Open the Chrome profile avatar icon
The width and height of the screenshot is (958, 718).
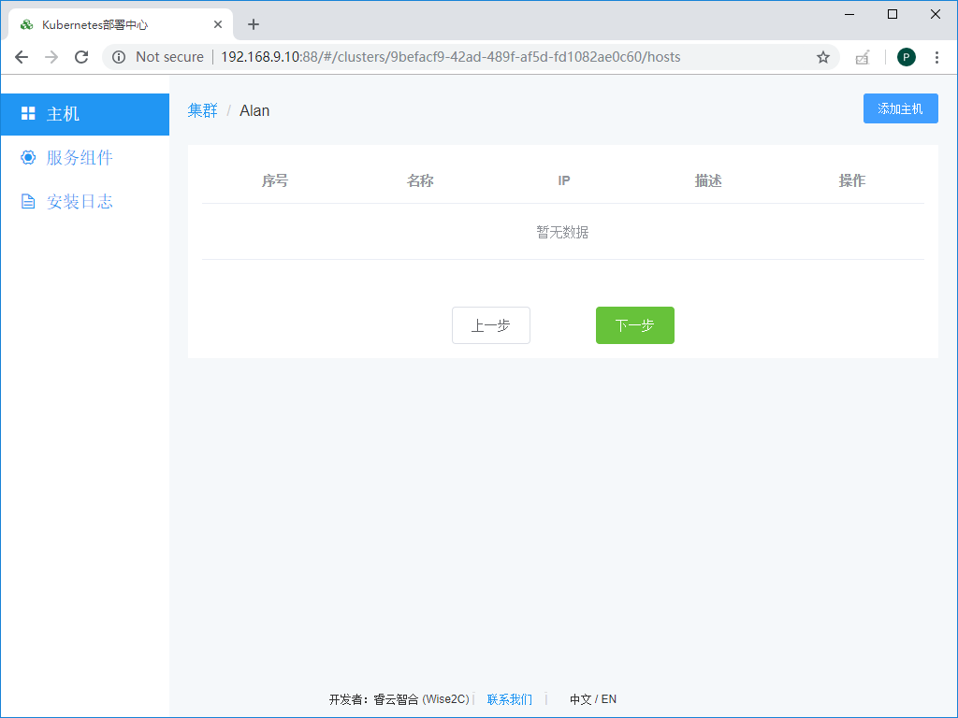(906, 57)
